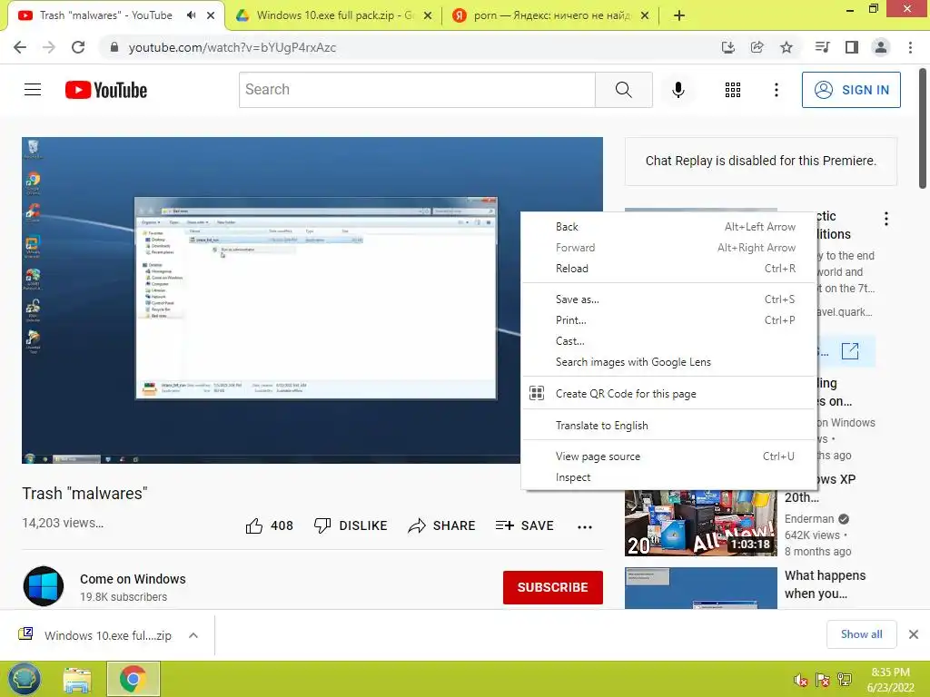930x697 pixels.
Task: Choose Reload in the context menu
Action: coord(669,269)
